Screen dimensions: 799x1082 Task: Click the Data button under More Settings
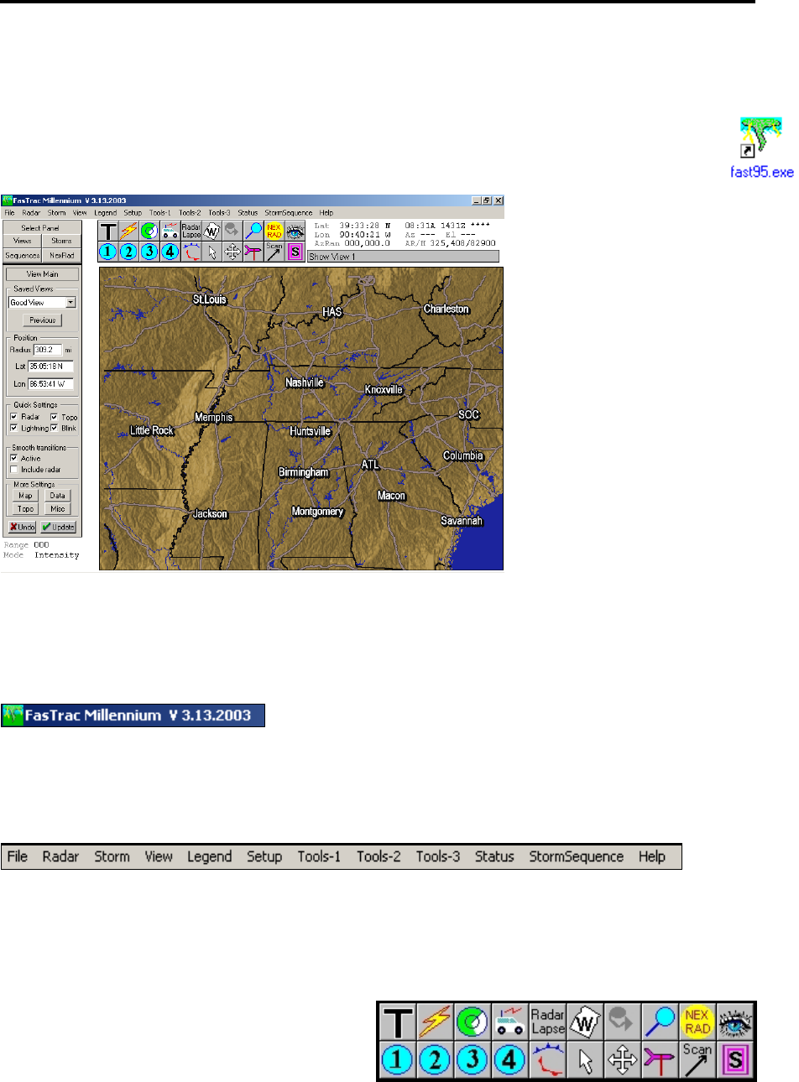[58, 496]
